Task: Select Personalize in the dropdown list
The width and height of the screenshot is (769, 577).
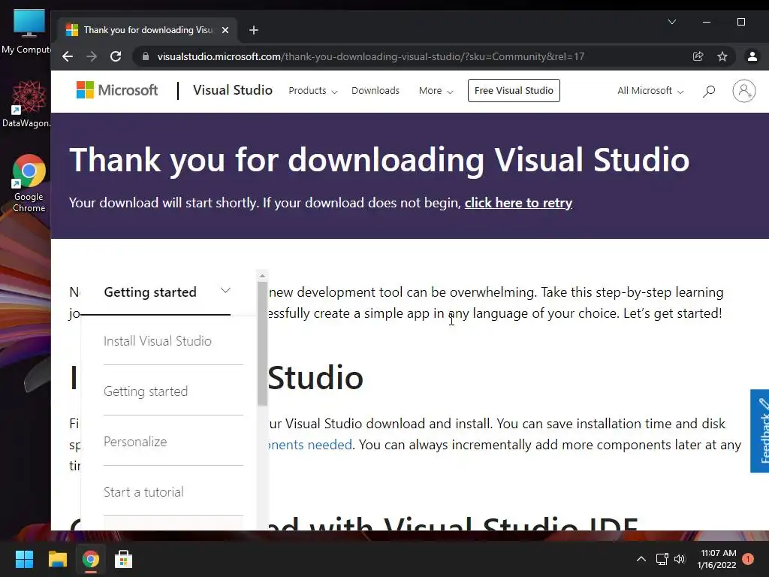Action: [135, 442]
